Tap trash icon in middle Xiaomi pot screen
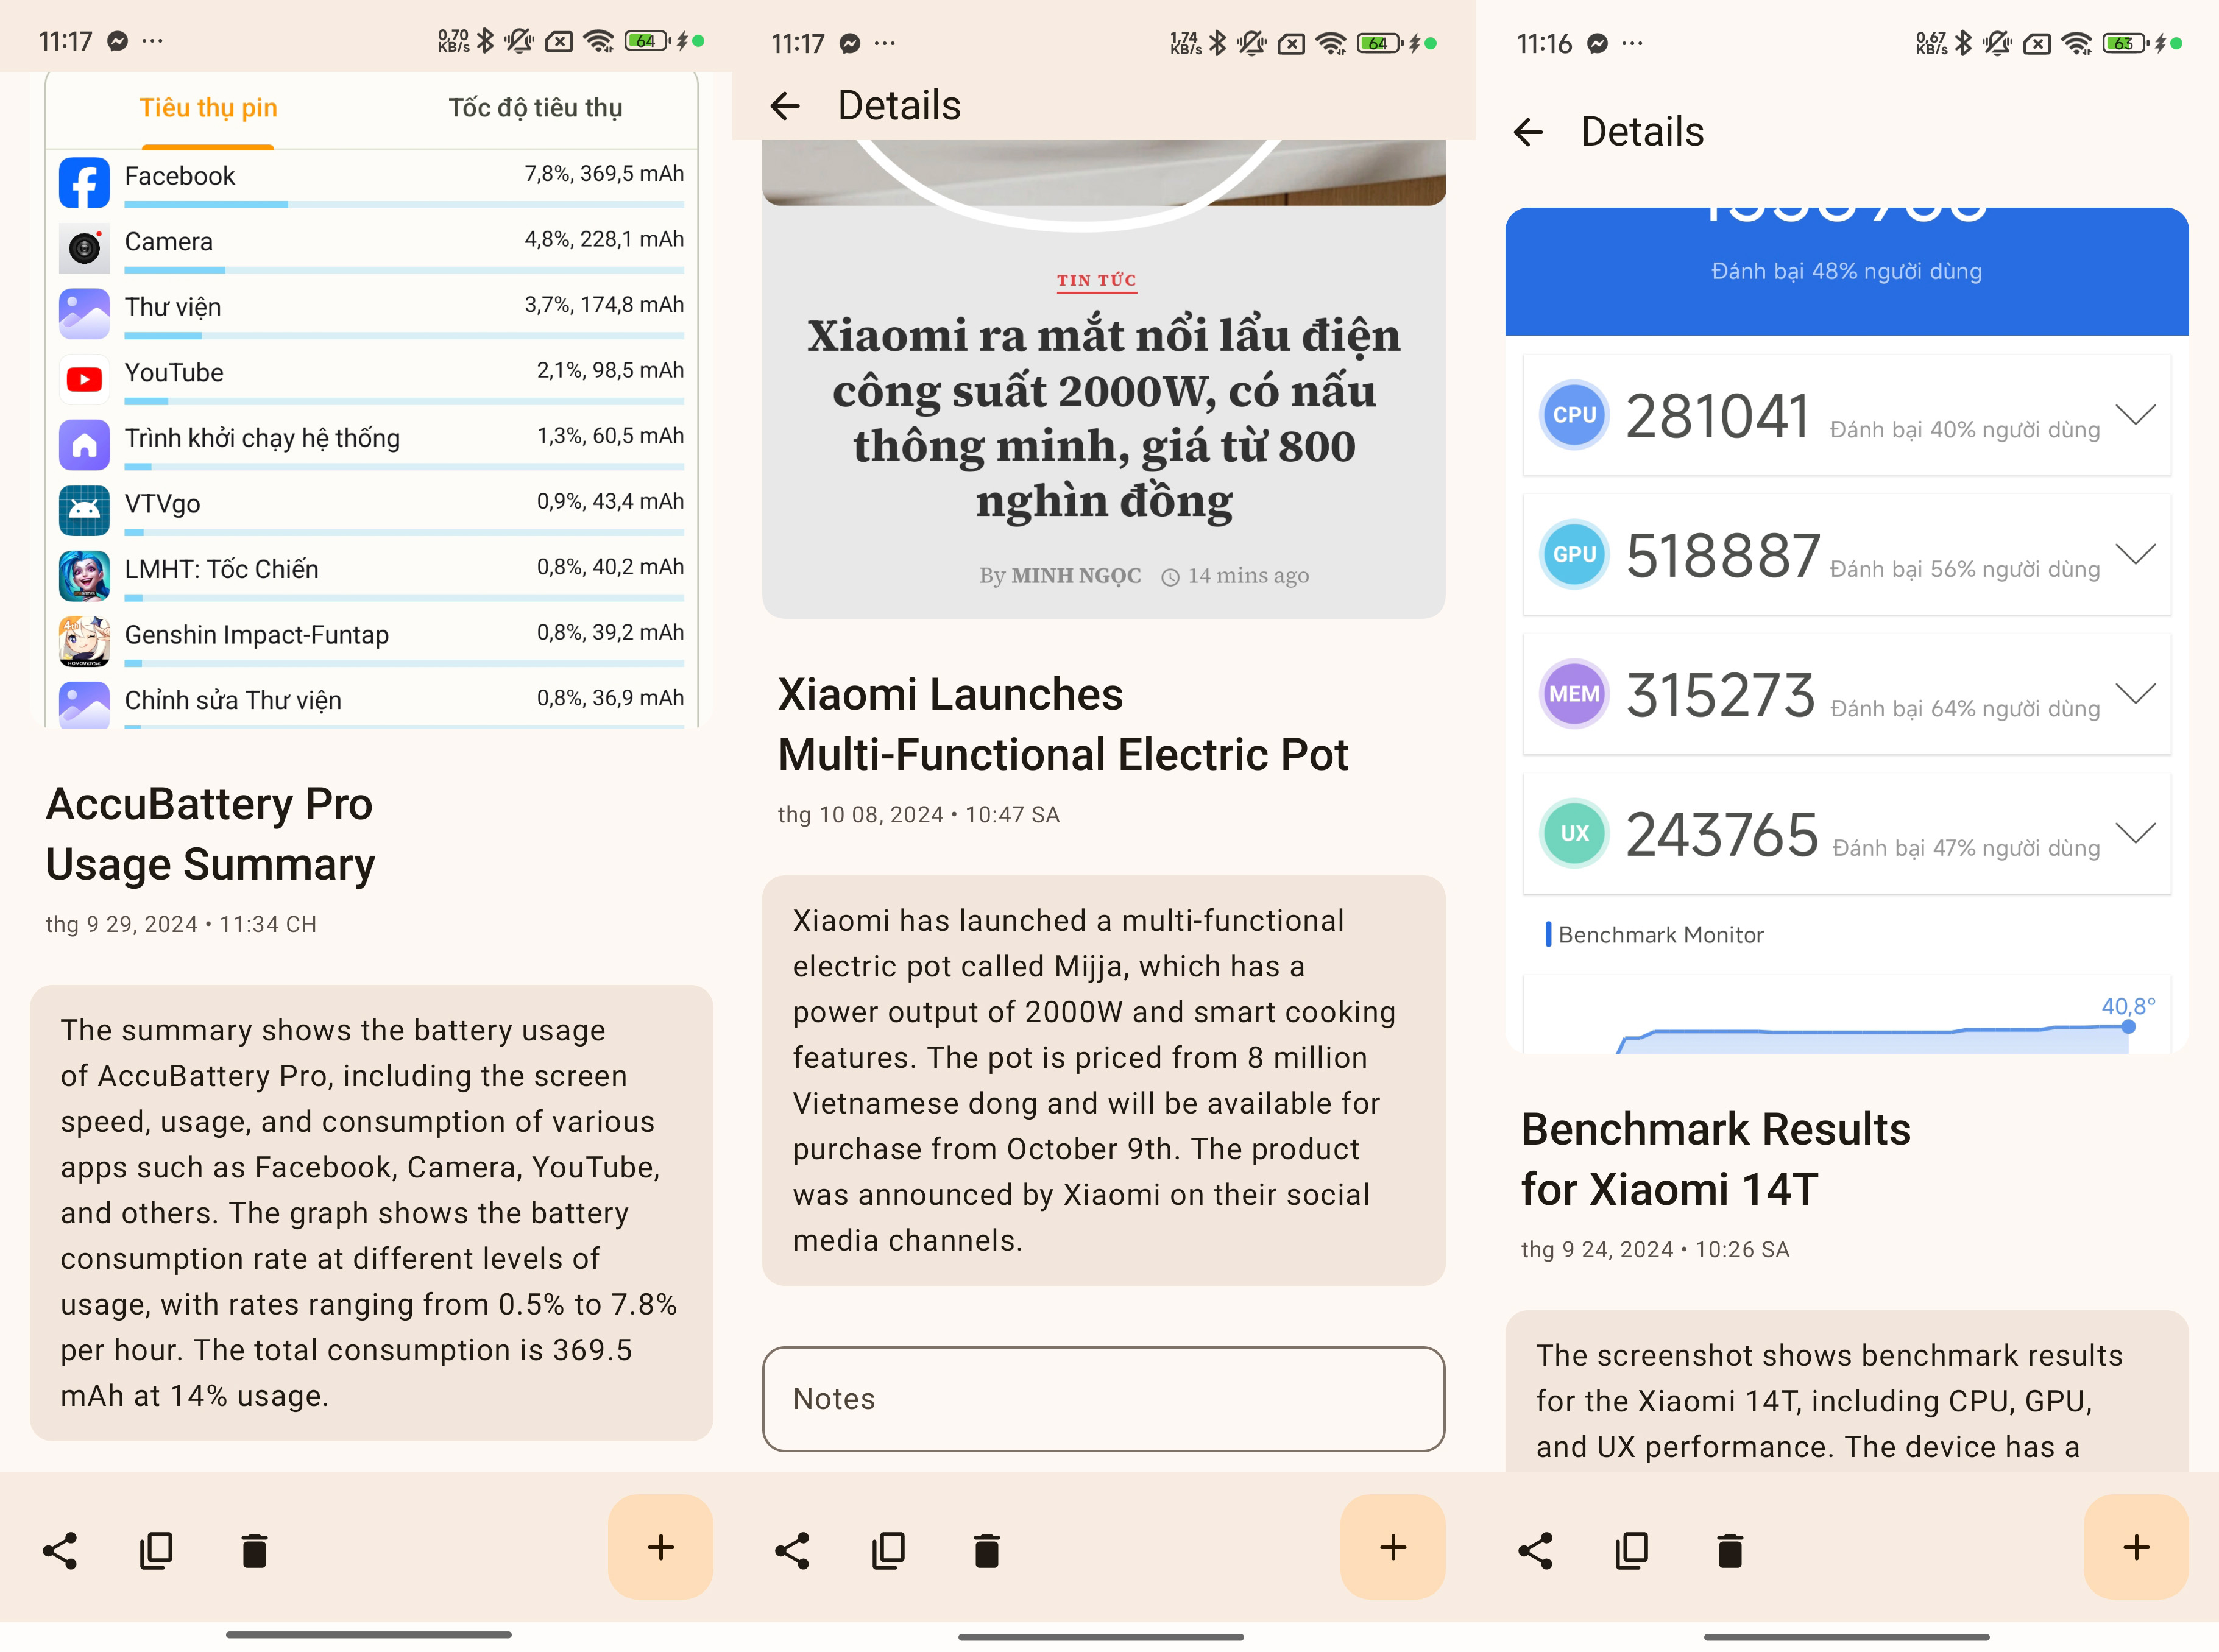The width and height of the screenshot is (2219, 1652). [986, 1550]
